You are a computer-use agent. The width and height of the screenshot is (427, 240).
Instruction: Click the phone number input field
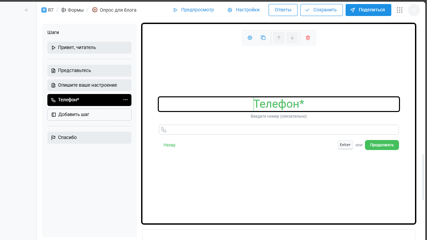(x=279, y=130)
